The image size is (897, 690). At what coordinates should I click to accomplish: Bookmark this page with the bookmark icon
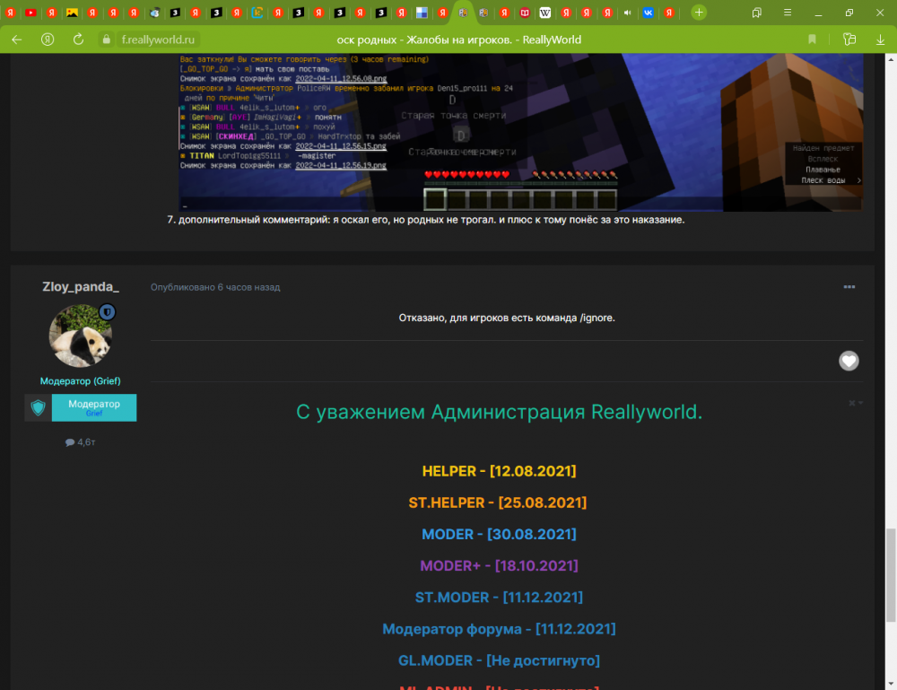tap(812, 39)
